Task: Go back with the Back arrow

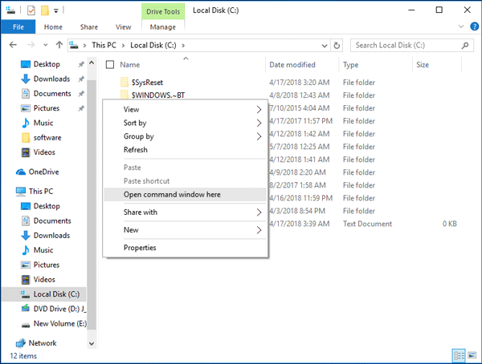Action: tap(13, 45)
